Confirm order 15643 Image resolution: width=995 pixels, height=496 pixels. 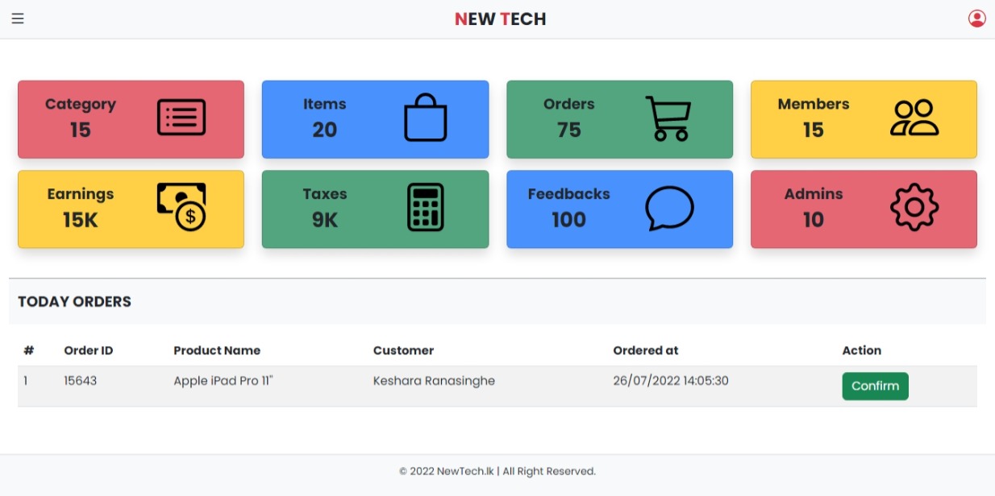[875, 386]
